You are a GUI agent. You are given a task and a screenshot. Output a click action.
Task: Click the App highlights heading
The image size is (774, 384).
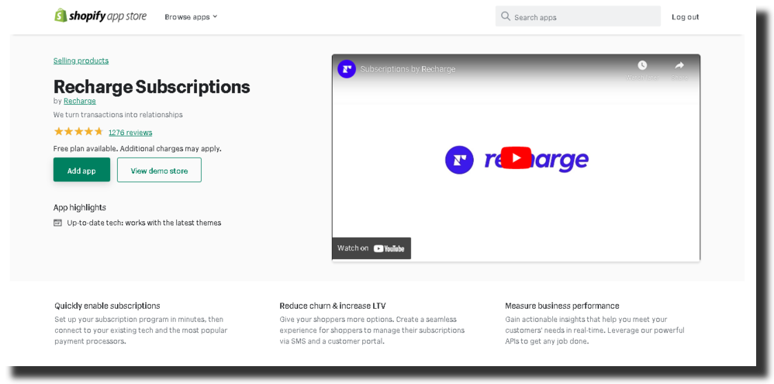pos(79,207)
